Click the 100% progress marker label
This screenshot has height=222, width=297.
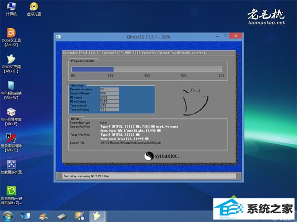point(221,75)
